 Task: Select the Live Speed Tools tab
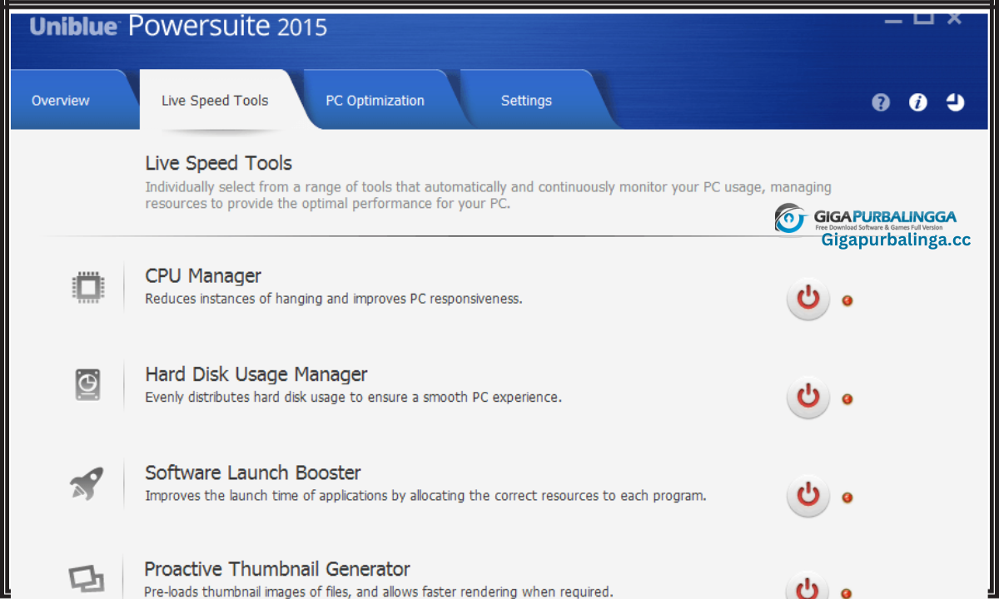point(215,101)
